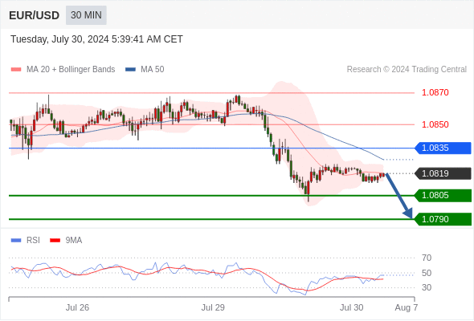Click the 1.0850 resistance level label
474x321 pixels.
pyautogui.click(x=435, y=124)
